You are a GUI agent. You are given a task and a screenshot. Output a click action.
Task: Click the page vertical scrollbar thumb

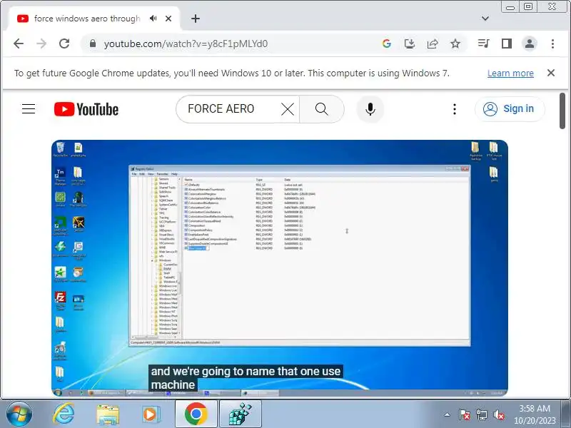click(x=562, y=111)
